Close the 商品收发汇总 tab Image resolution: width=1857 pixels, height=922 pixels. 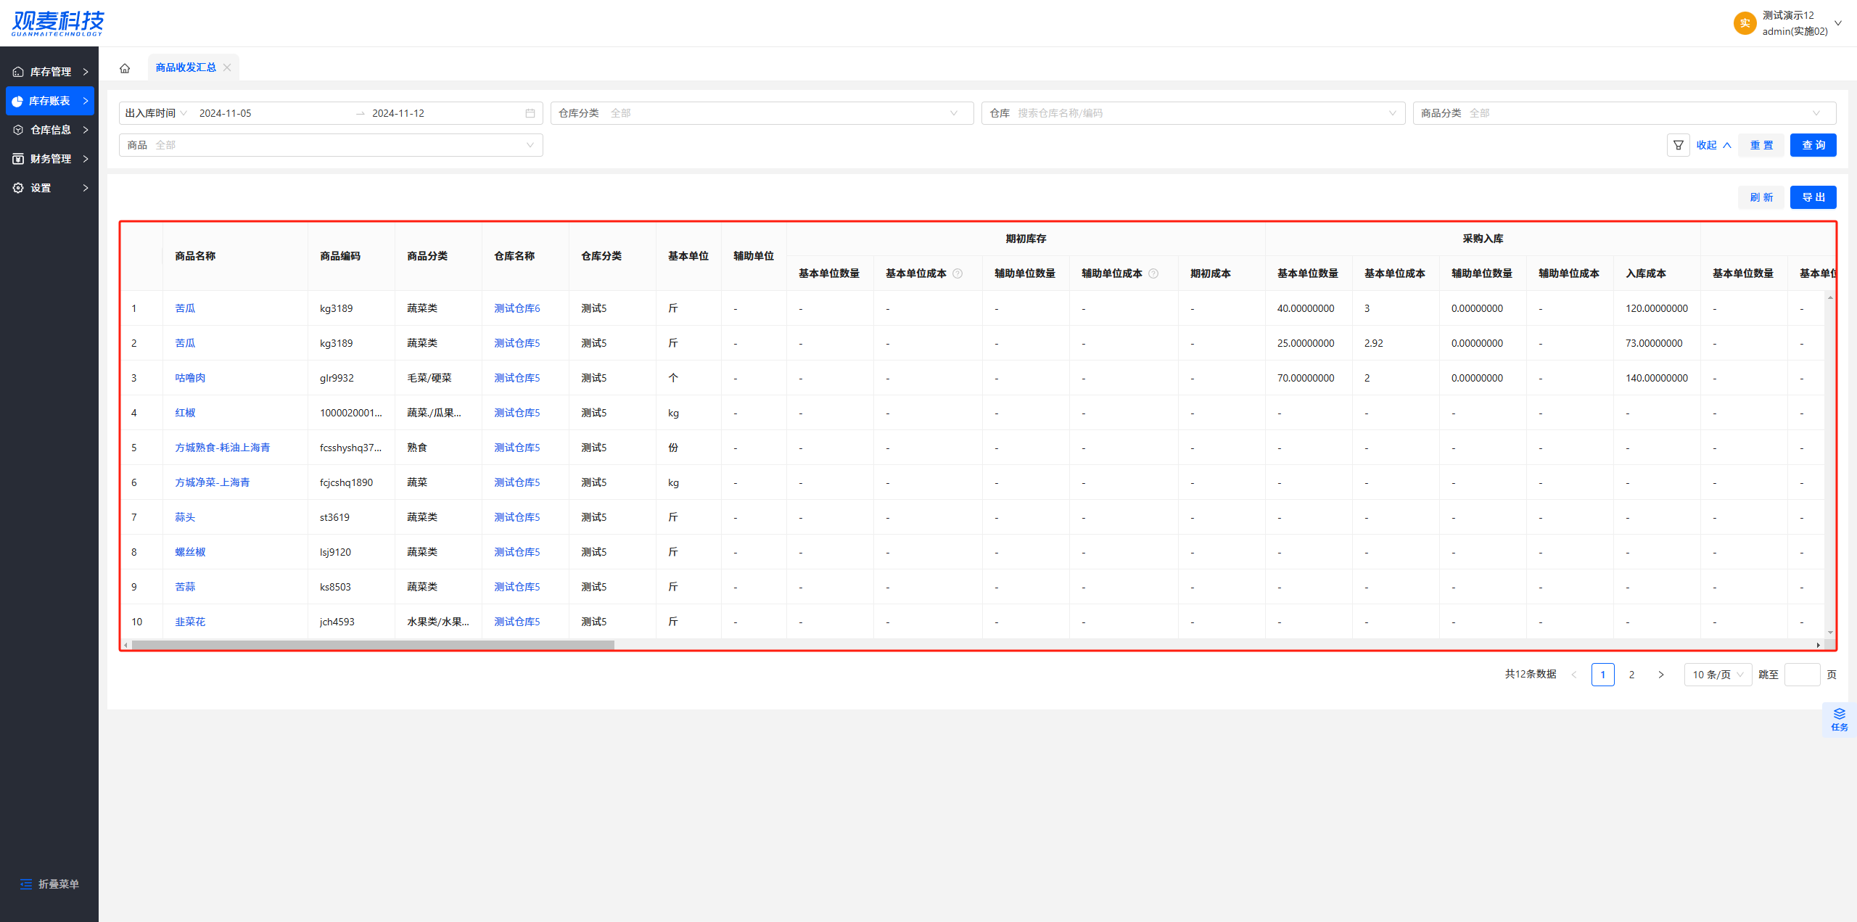coord(227,67)
